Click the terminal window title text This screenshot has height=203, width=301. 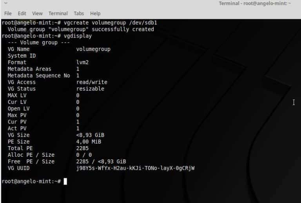(255, 4)
